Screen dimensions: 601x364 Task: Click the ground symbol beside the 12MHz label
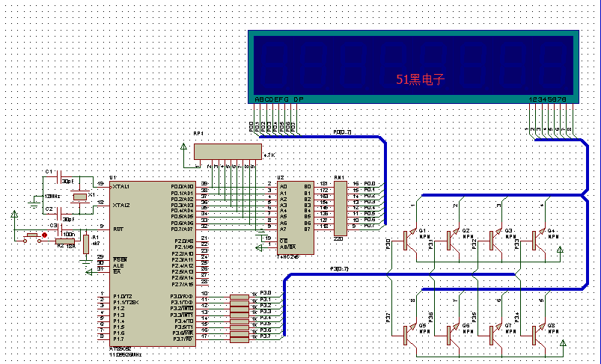click(34, 205)
